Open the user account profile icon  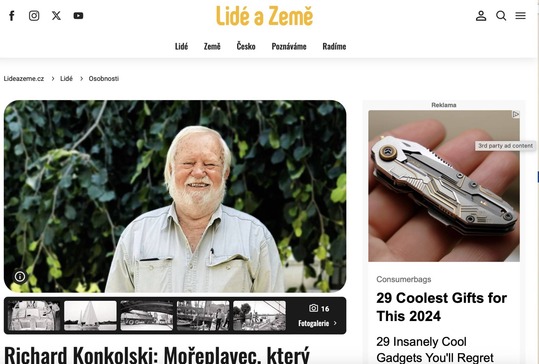coord(481,16)
